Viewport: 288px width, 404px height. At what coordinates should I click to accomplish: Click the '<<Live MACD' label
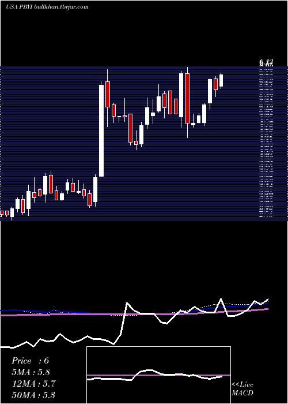[242, 389]
